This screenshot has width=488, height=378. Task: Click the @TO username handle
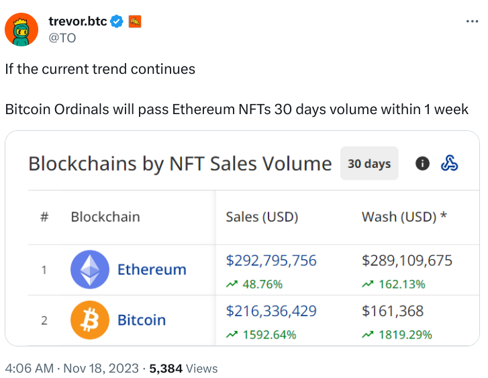click(x=62, y=38)
